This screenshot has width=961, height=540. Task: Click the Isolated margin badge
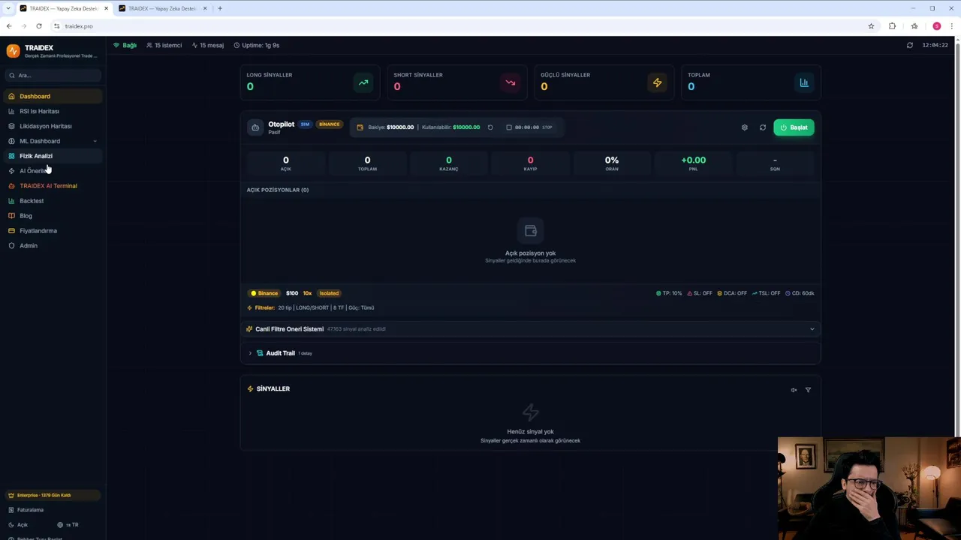click(329, 293)
